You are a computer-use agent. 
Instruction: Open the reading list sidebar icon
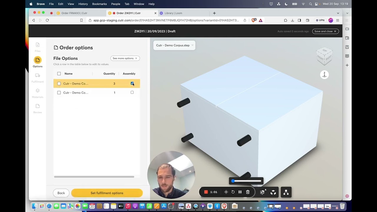[347, 56]
